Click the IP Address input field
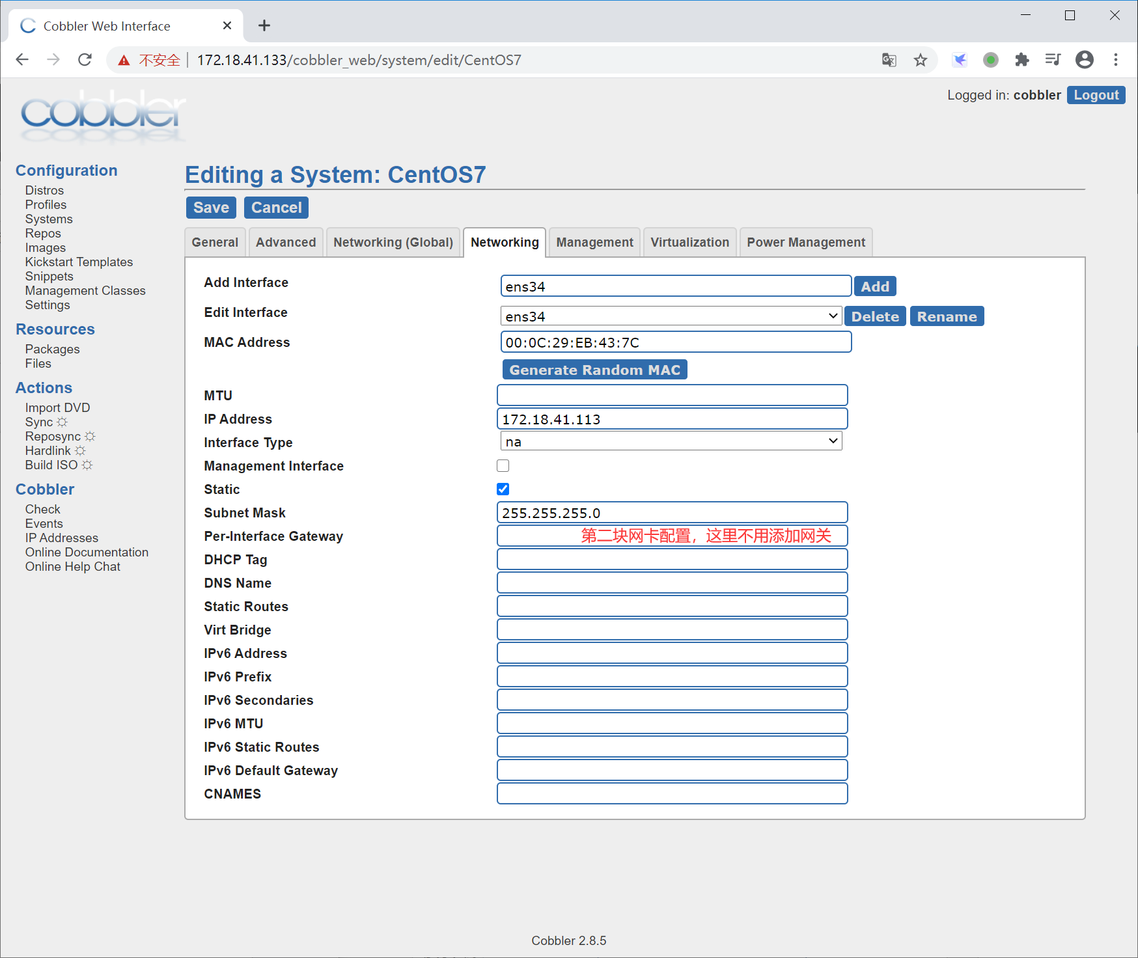 [x=672, y=419]
